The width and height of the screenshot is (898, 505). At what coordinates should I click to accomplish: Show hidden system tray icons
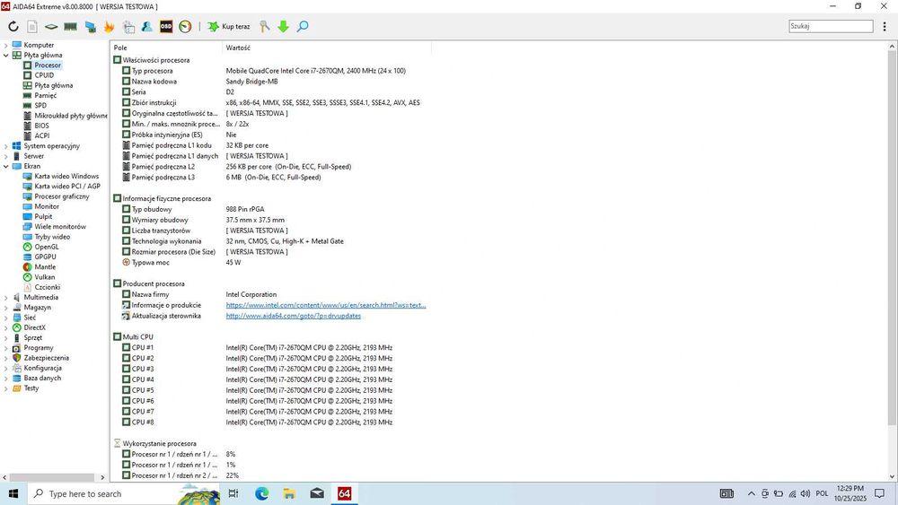pos(751,493)
